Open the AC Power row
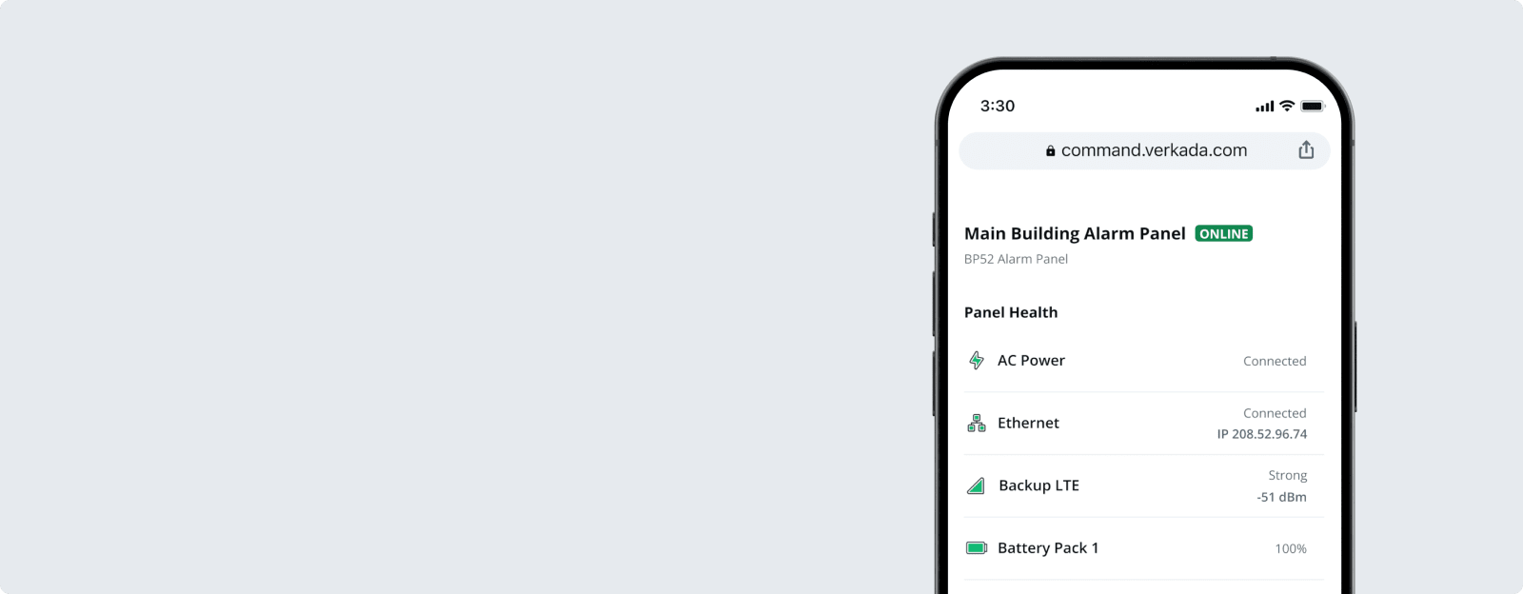This screenshot has width=1523, height=594. point(1144,361)
